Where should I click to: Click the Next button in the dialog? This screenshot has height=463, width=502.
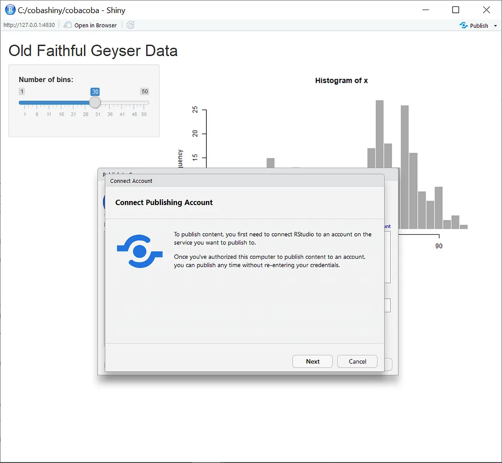313,361
